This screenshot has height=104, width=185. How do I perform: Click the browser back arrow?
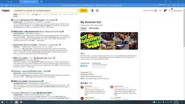(x=2, y=5)
